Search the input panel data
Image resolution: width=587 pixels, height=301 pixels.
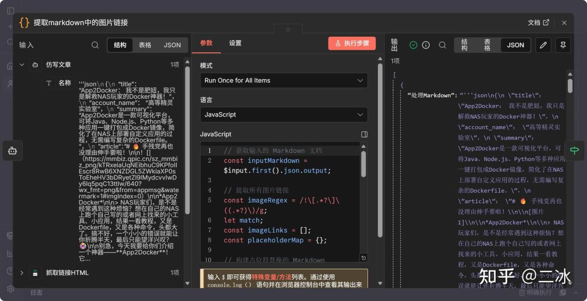click(x=95, y=45)
